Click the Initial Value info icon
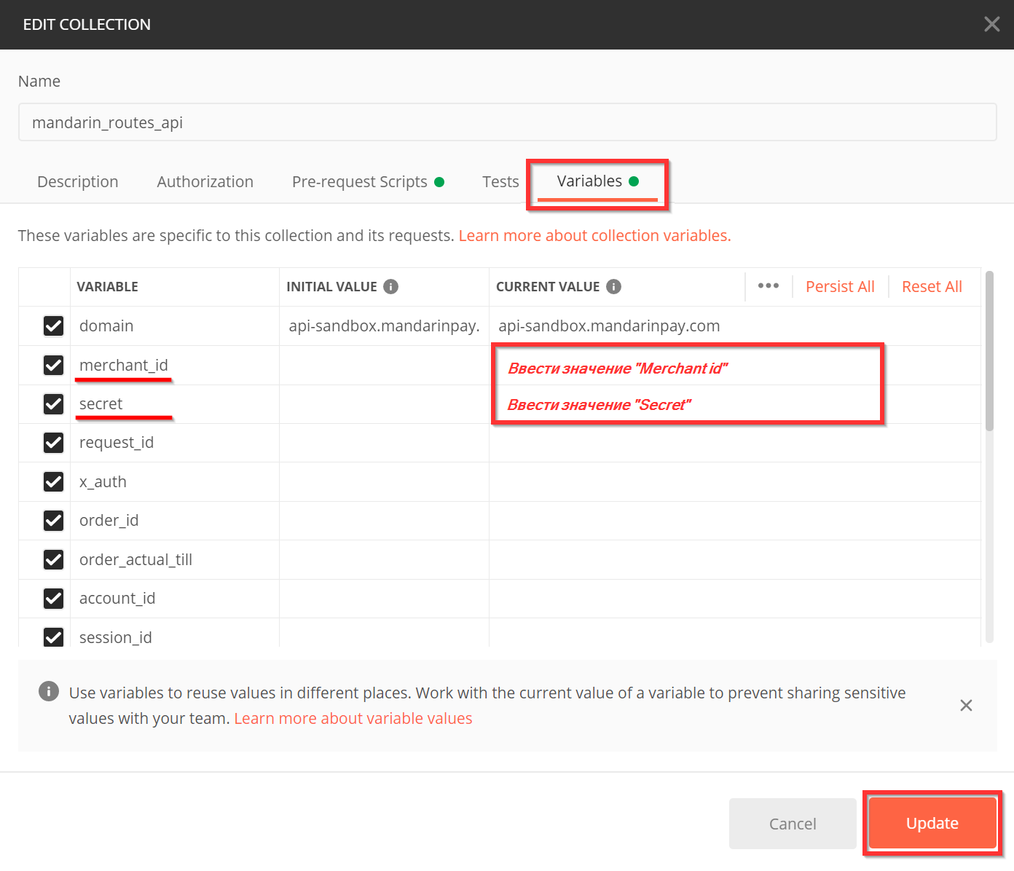1014x871 pixels. pyautogui.click(x=390, y=287)
